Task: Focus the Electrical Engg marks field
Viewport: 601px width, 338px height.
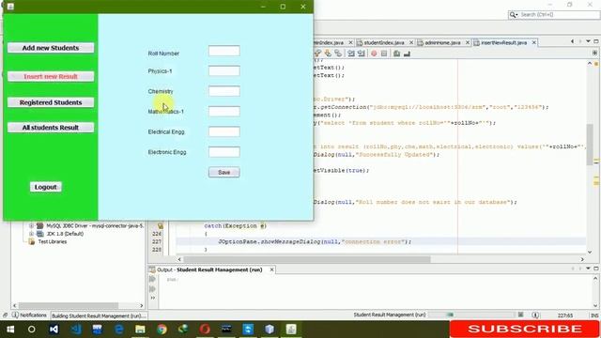Action: coord(224,131)
